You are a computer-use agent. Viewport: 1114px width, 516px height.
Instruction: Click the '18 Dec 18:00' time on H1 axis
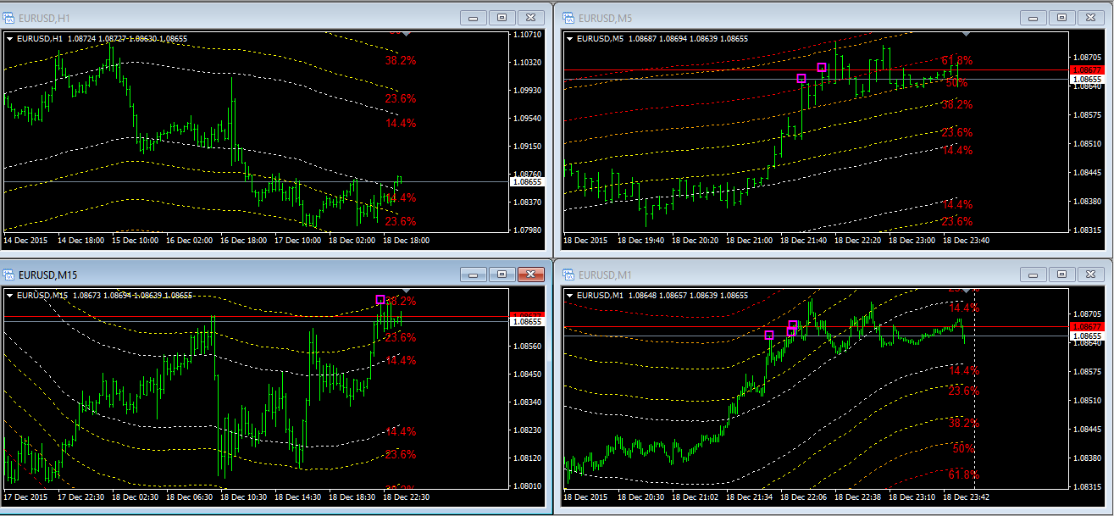407,241
